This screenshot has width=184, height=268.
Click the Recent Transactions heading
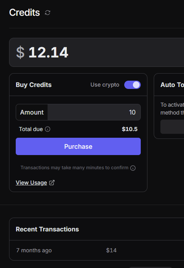click(47, 229)
